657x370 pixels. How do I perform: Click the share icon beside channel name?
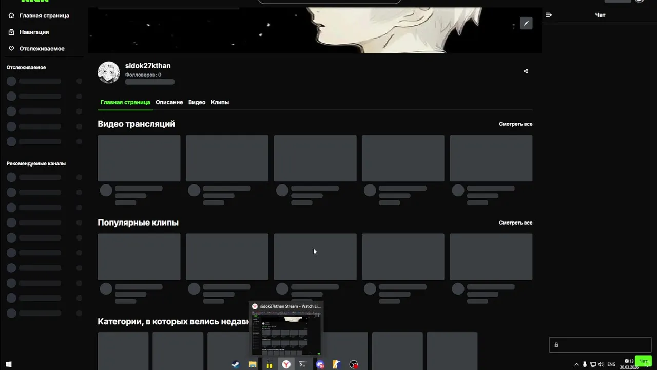pyautogui.click(x=526, y=71)
